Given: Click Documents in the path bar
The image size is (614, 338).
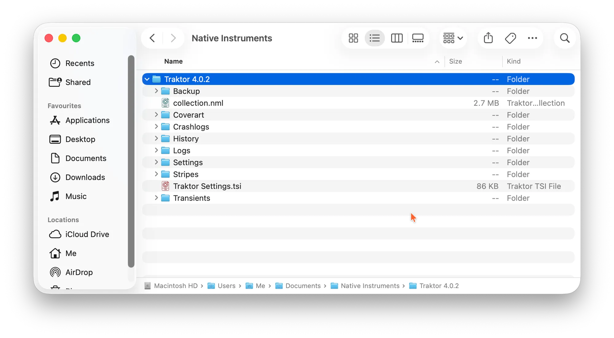Looking at the screenshot, I should 303,286.
